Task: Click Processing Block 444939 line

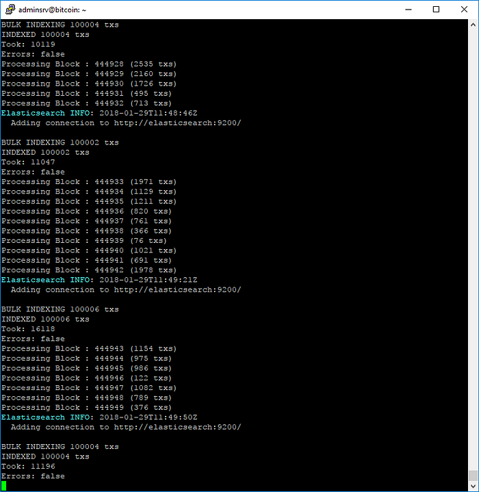Action: 84,241
